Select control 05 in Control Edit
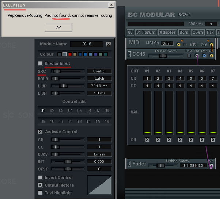The width and height of the screenshot is (220, 199). [x=79, y=110]
